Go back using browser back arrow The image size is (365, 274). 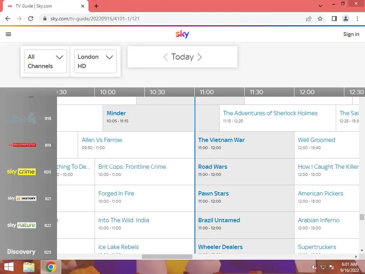tap(8, 19)
